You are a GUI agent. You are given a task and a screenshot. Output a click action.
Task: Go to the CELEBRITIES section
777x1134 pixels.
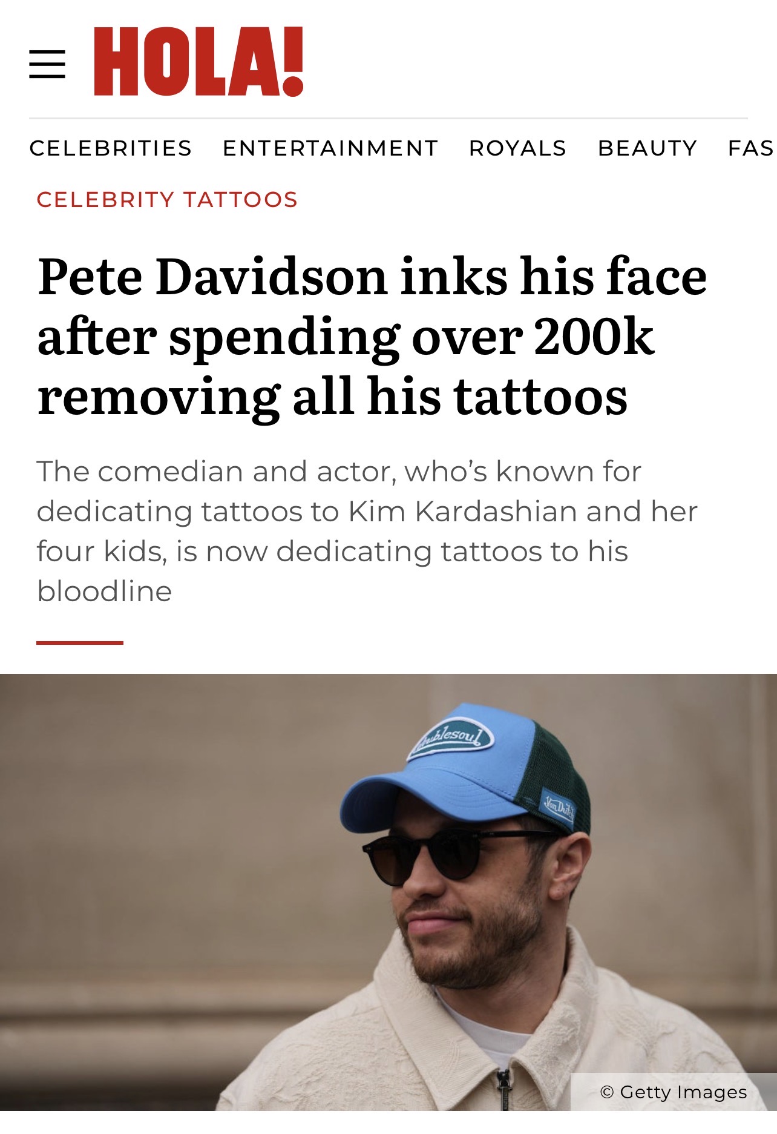111,148
